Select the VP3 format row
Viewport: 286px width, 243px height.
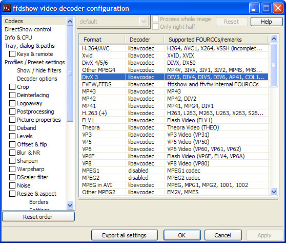pyautogui.click(x=175, y=135)
